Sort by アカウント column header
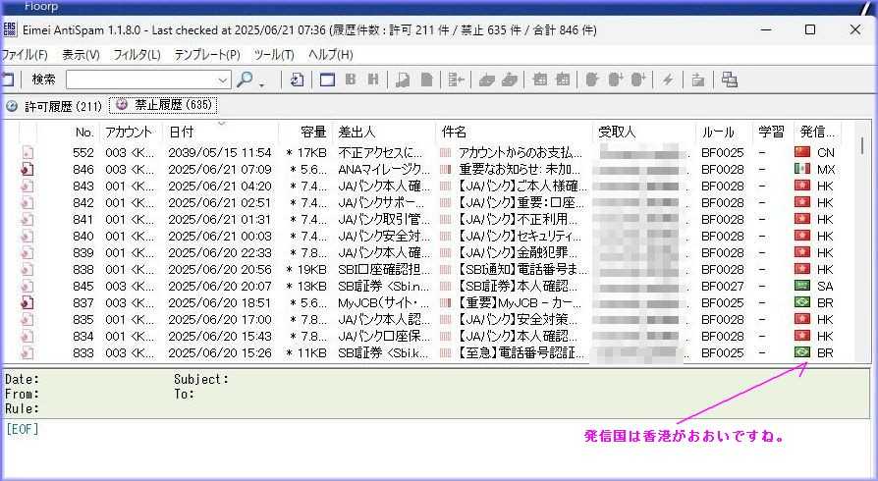Screen dimensions: 878x481 pyautogui.click(x=132, y=133)
